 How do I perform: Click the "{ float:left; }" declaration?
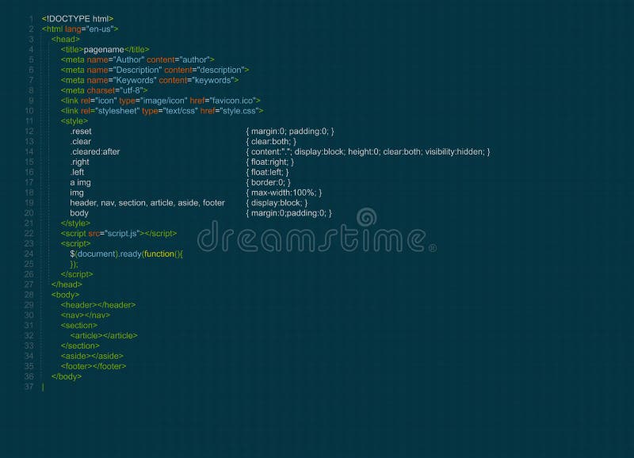(x=267, y=172)
